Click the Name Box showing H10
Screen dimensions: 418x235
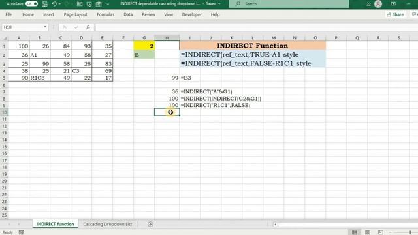point(22,27)
